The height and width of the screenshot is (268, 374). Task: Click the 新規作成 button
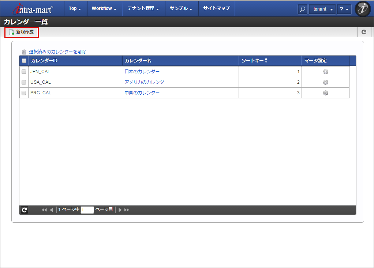[x=22, y=32]
